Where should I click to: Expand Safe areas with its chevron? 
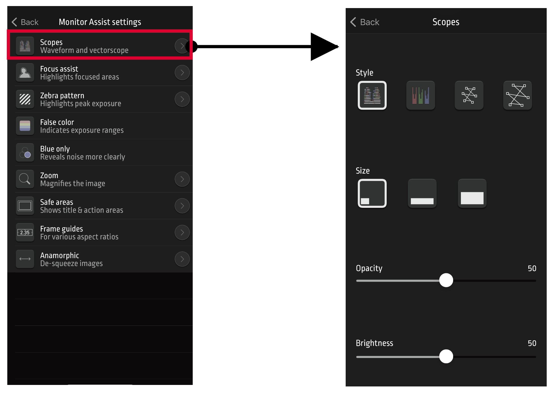(182, 206)
